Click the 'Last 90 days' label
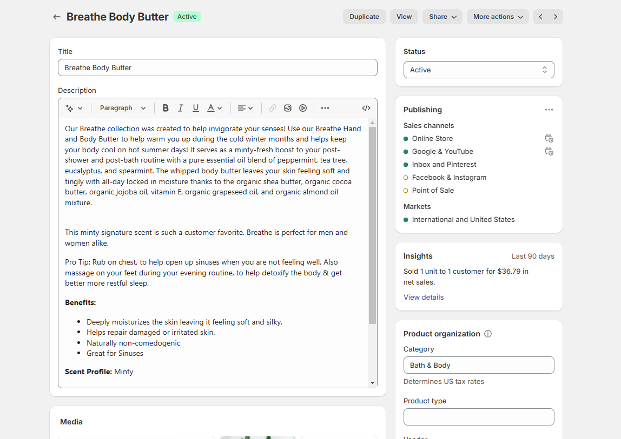Viewport: 621px width, 439px height. pos(533,256)
